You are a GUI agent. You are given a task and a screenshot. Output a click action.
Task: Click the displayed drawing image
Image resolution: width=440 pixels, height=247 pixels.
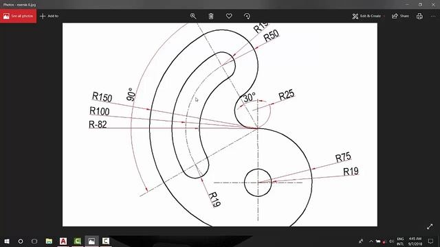pyautogui.click(x=220, y=125)
